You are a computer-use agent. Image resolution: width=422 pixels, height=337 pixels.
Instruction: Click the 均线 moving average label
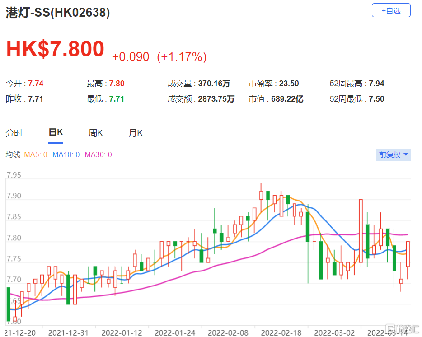click(13, 155)
